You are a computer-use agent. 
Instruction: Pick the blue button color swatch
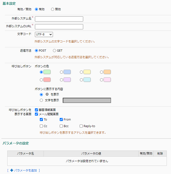[x=67, y=72]
